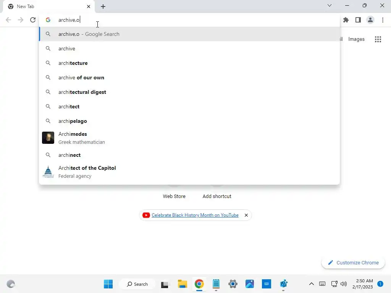The width and height of the screenshot is (391, 293).
Task: Show hidden system tray icons
Action: point(312,284)
